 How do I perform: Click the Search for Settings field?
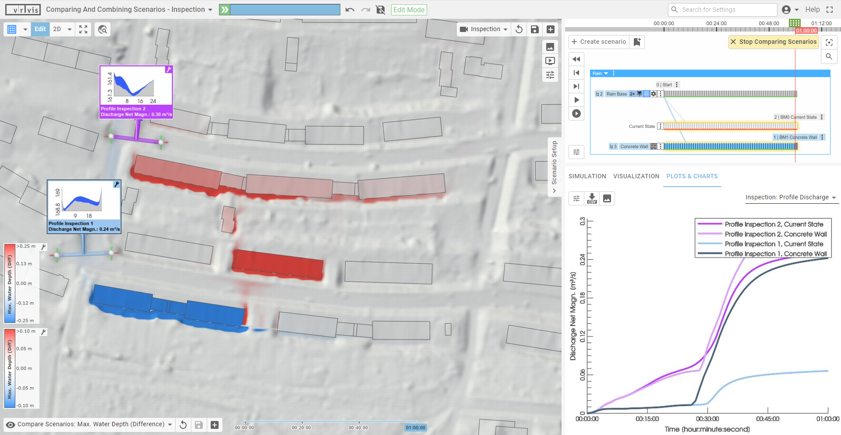tap(727, 10)
